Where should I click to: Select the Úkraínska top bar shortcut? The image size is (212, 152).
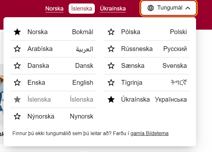pyautogui.click(x=113, y=9)
